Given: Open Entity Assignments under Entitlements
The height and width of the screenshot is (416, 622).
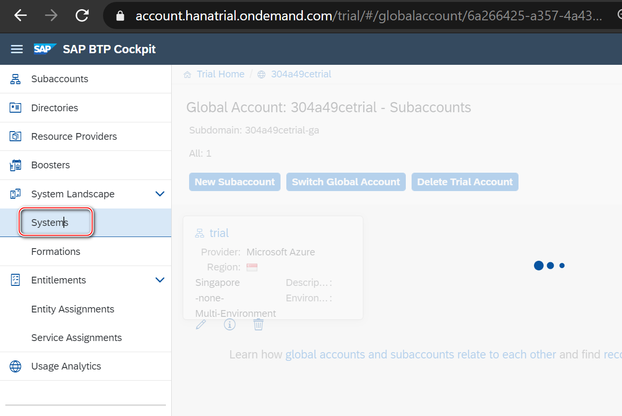Looking at the screenshot, I should tap(86, 309).
